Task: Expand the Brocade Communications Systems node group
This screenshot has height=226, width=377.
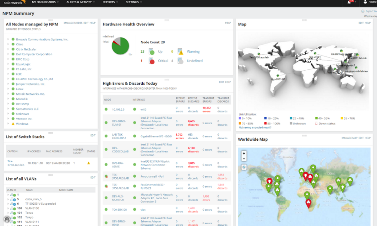Action: 8,39
